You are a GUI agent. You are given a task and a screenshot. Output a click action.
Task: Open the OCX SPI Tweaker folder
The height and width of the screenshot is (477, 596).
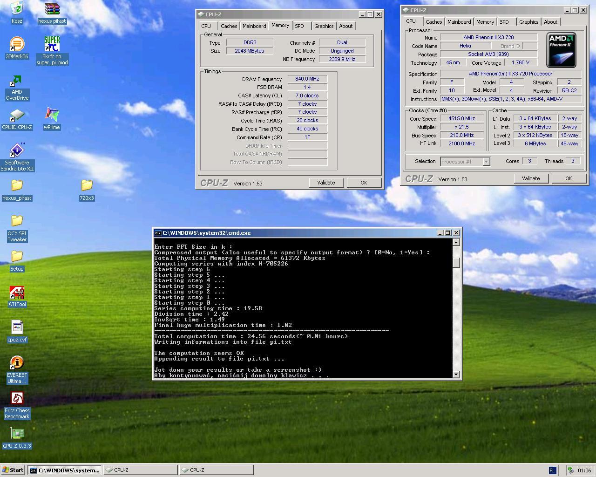tap(17, 221)
